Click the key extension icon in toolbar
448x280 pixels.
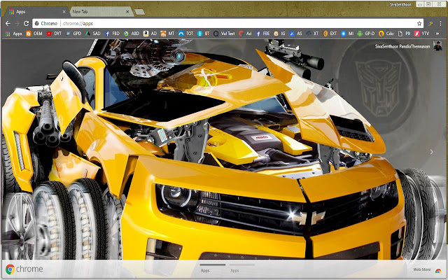pos(430,22)
